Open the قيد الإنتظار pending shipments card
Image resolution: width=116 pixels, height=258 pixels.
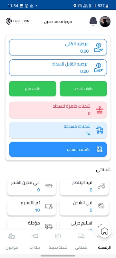tap(84, 187)
